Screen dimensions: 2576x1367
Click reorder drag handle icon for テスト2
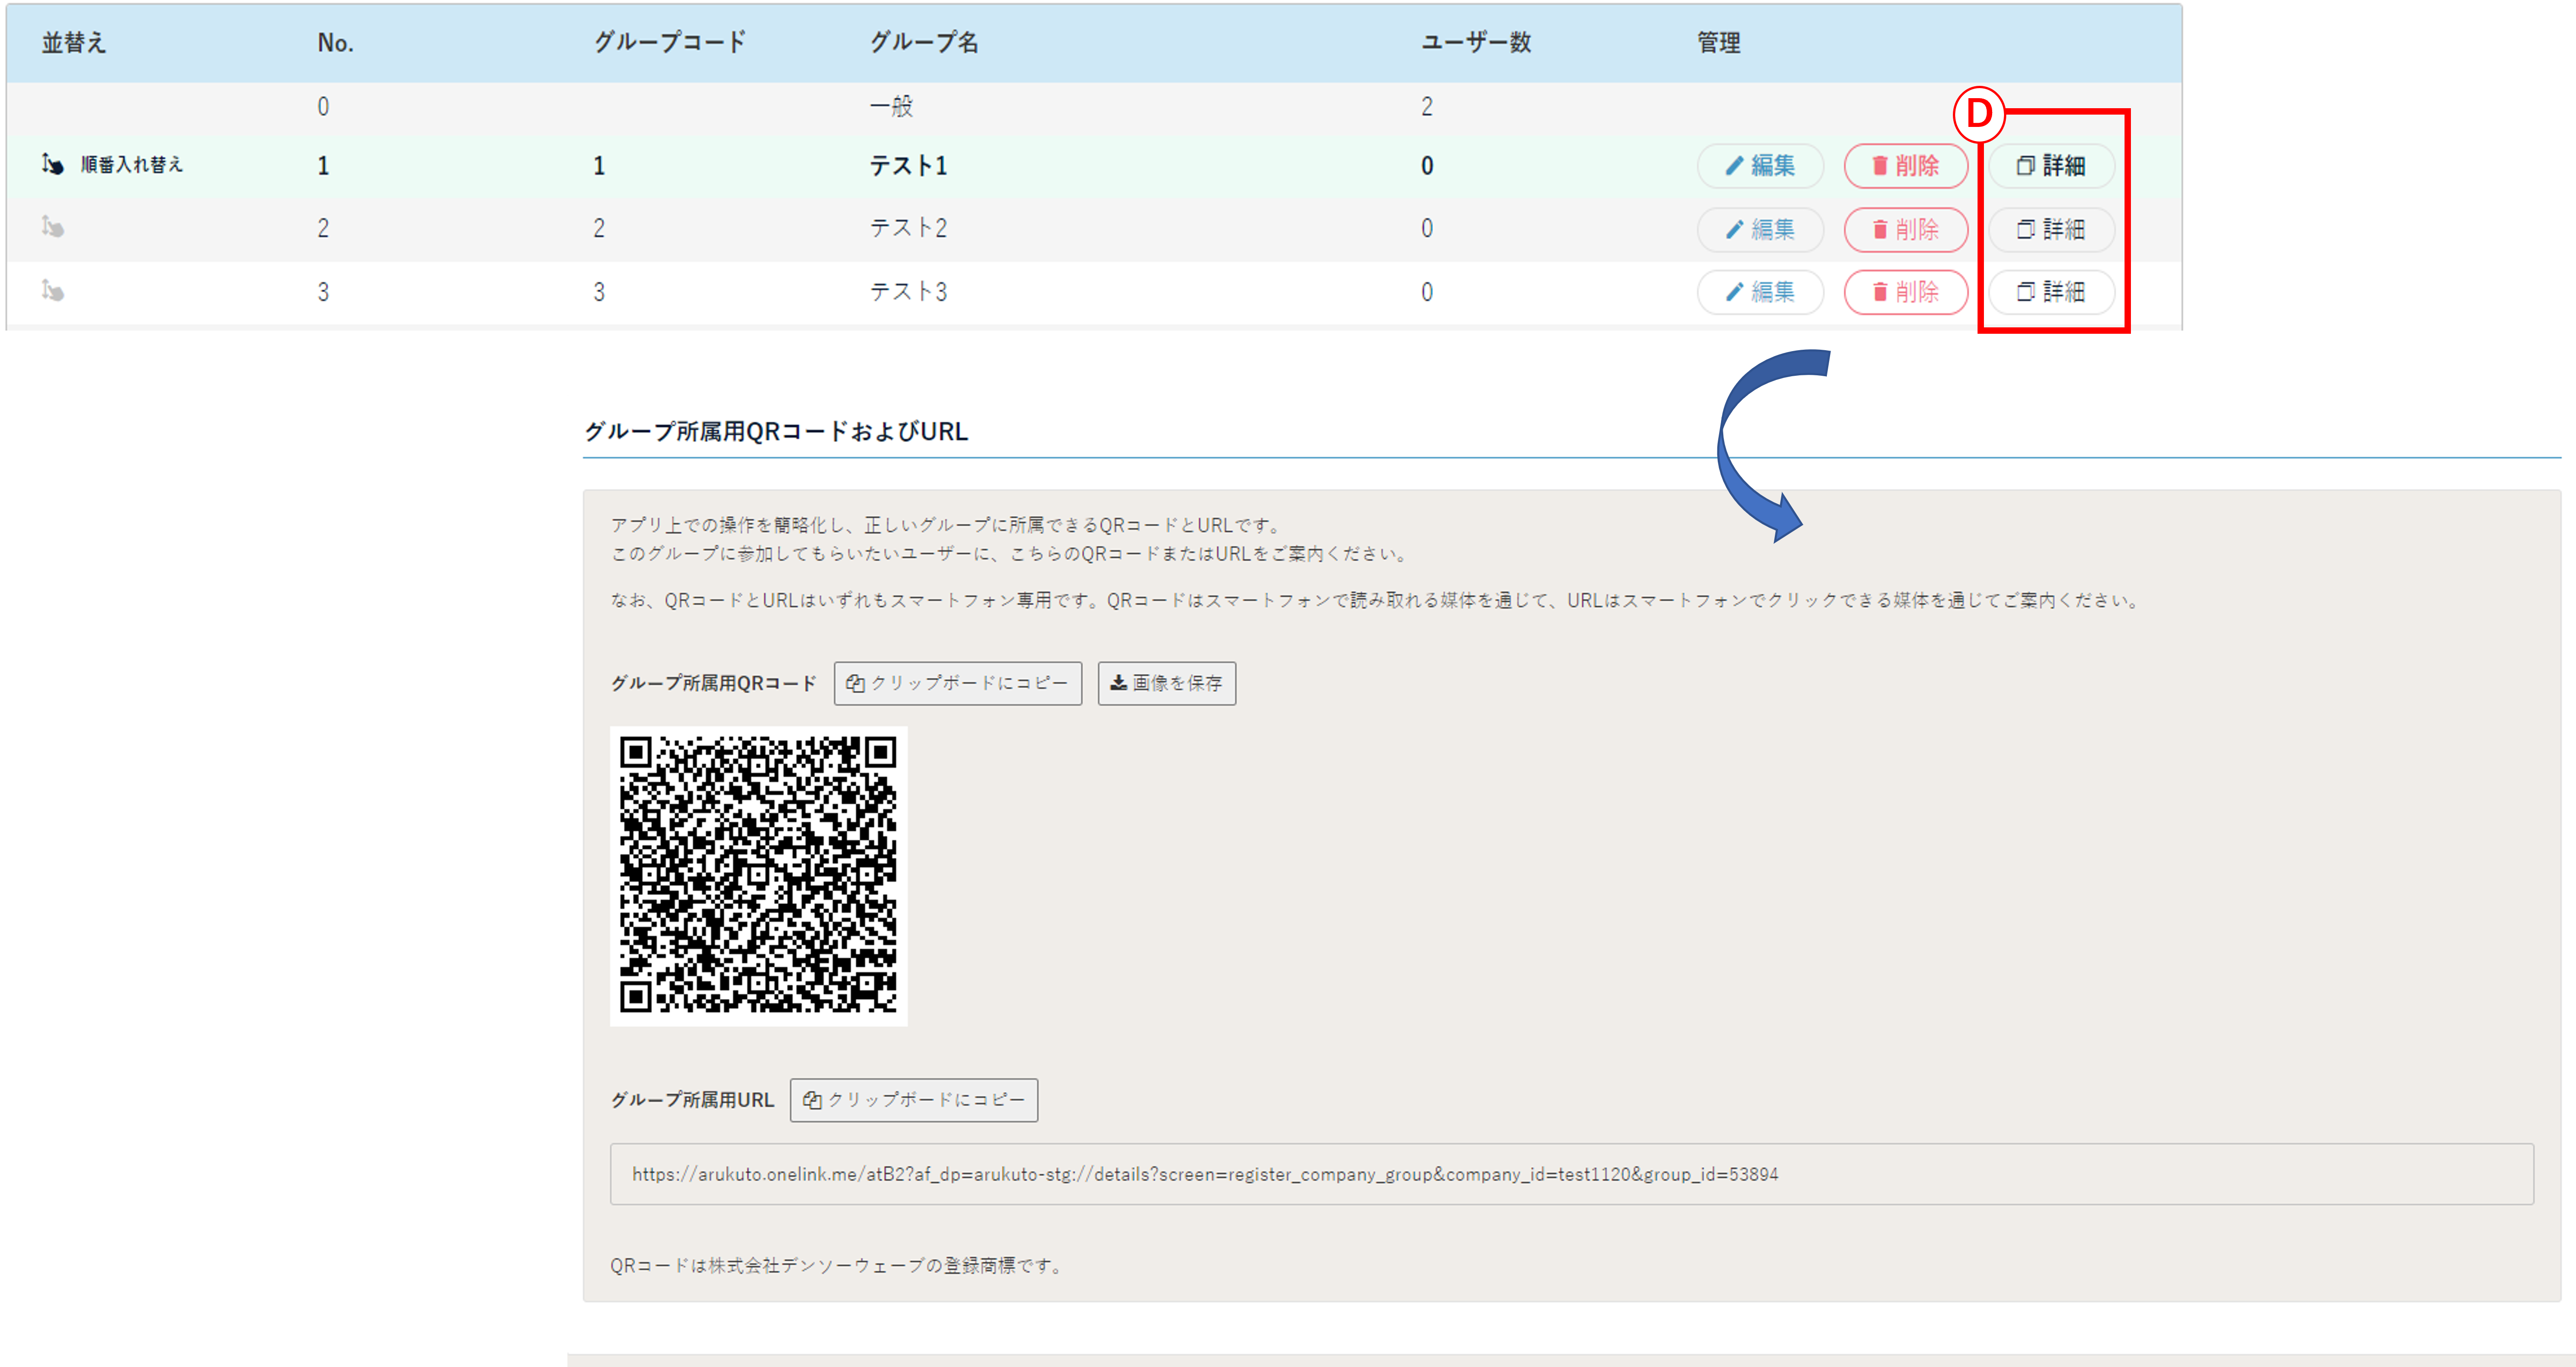[53, 228]
